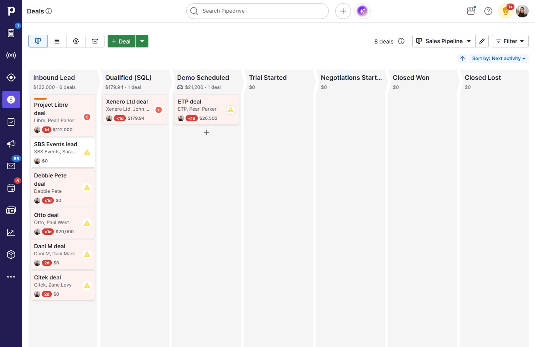Click the weighted value scale icon in Demo Scheduled
535x347 pixels.
coord(180,87)
